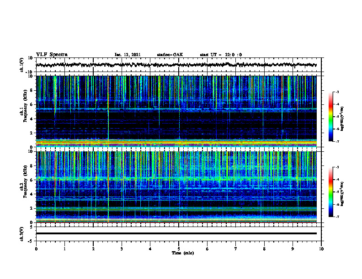
Task: Click the "ch.3(V)" axis label
Action: 22,234
